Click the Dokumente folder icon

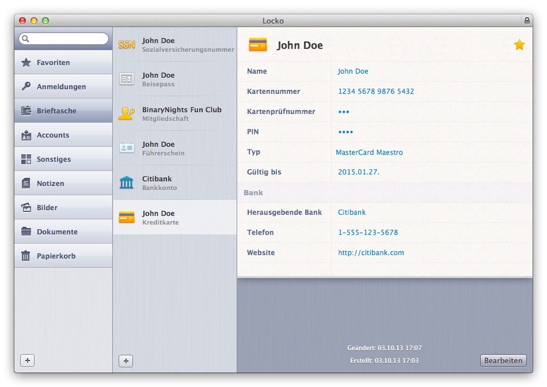[x=26, y=232]
